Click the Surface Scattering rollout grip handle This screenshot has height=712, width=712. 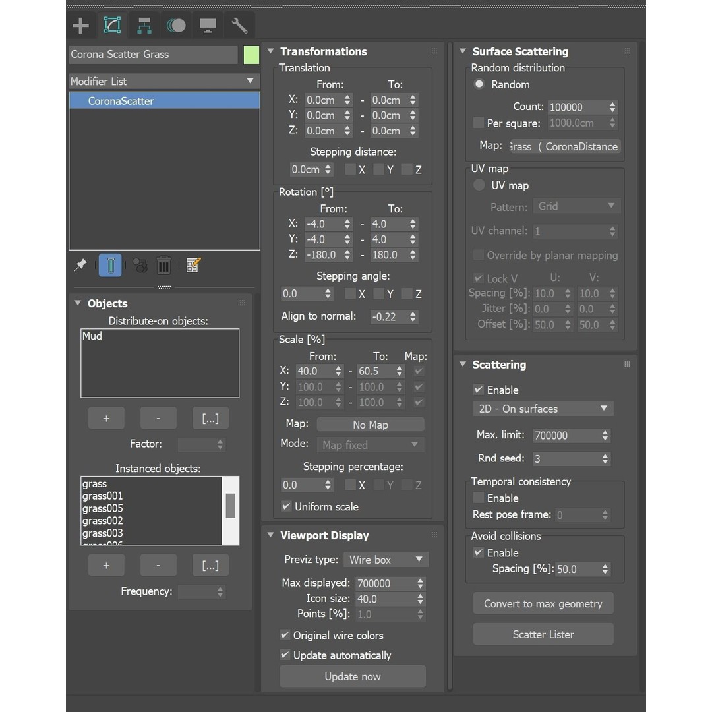pos(627,51)
